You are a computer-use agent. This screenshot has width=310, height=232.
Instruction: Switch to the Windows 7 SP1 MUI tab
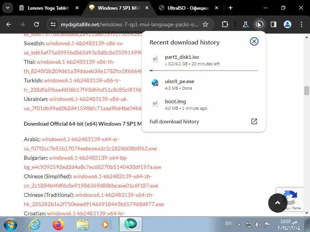(118, 8)
